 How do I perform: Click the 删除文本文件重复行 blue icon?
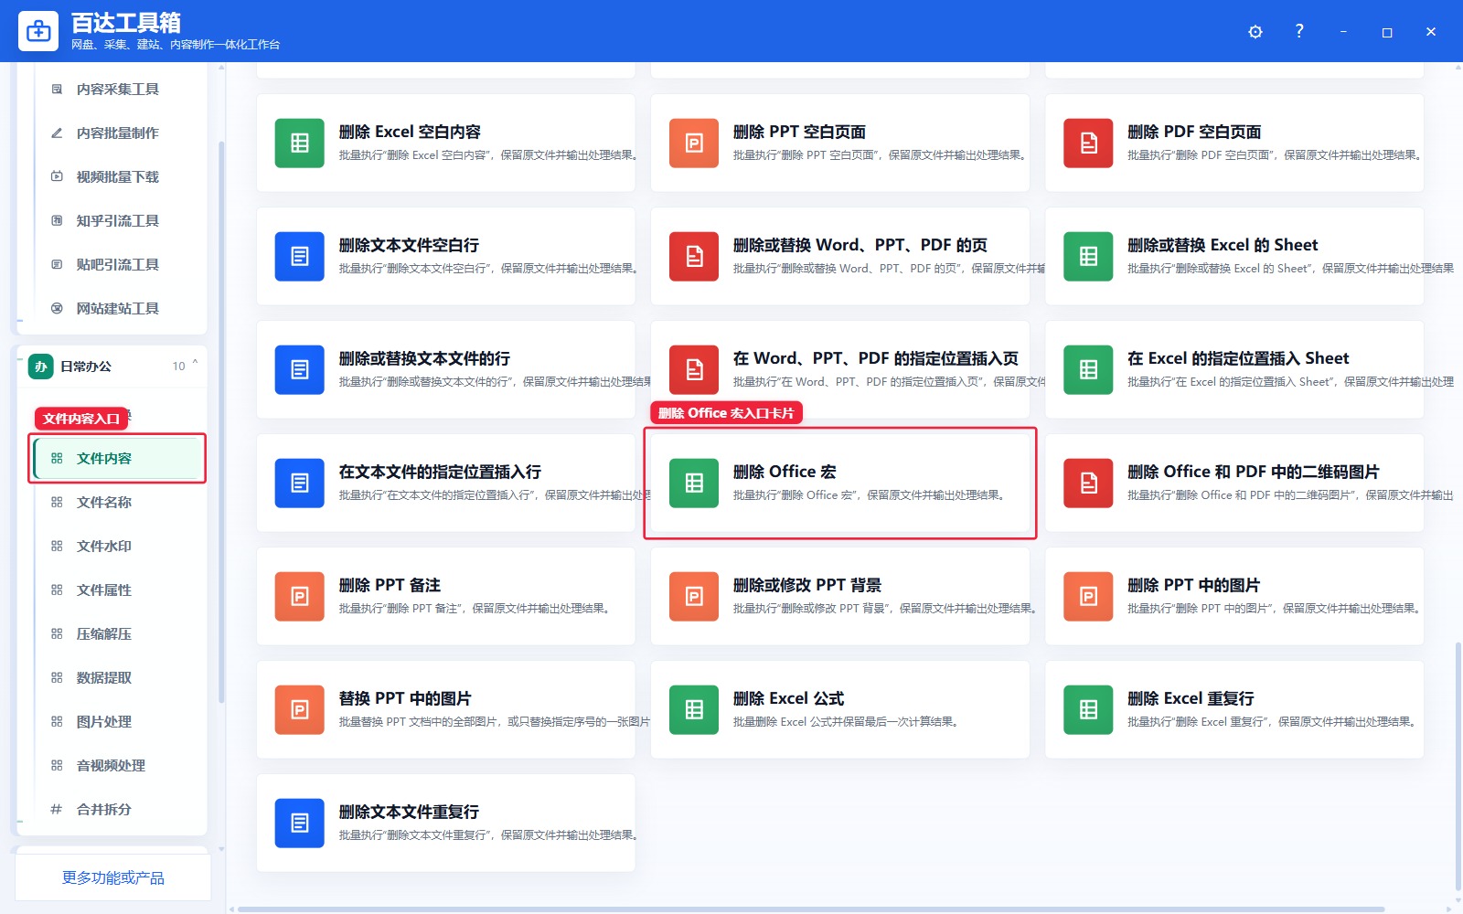(x=300, y=824)
